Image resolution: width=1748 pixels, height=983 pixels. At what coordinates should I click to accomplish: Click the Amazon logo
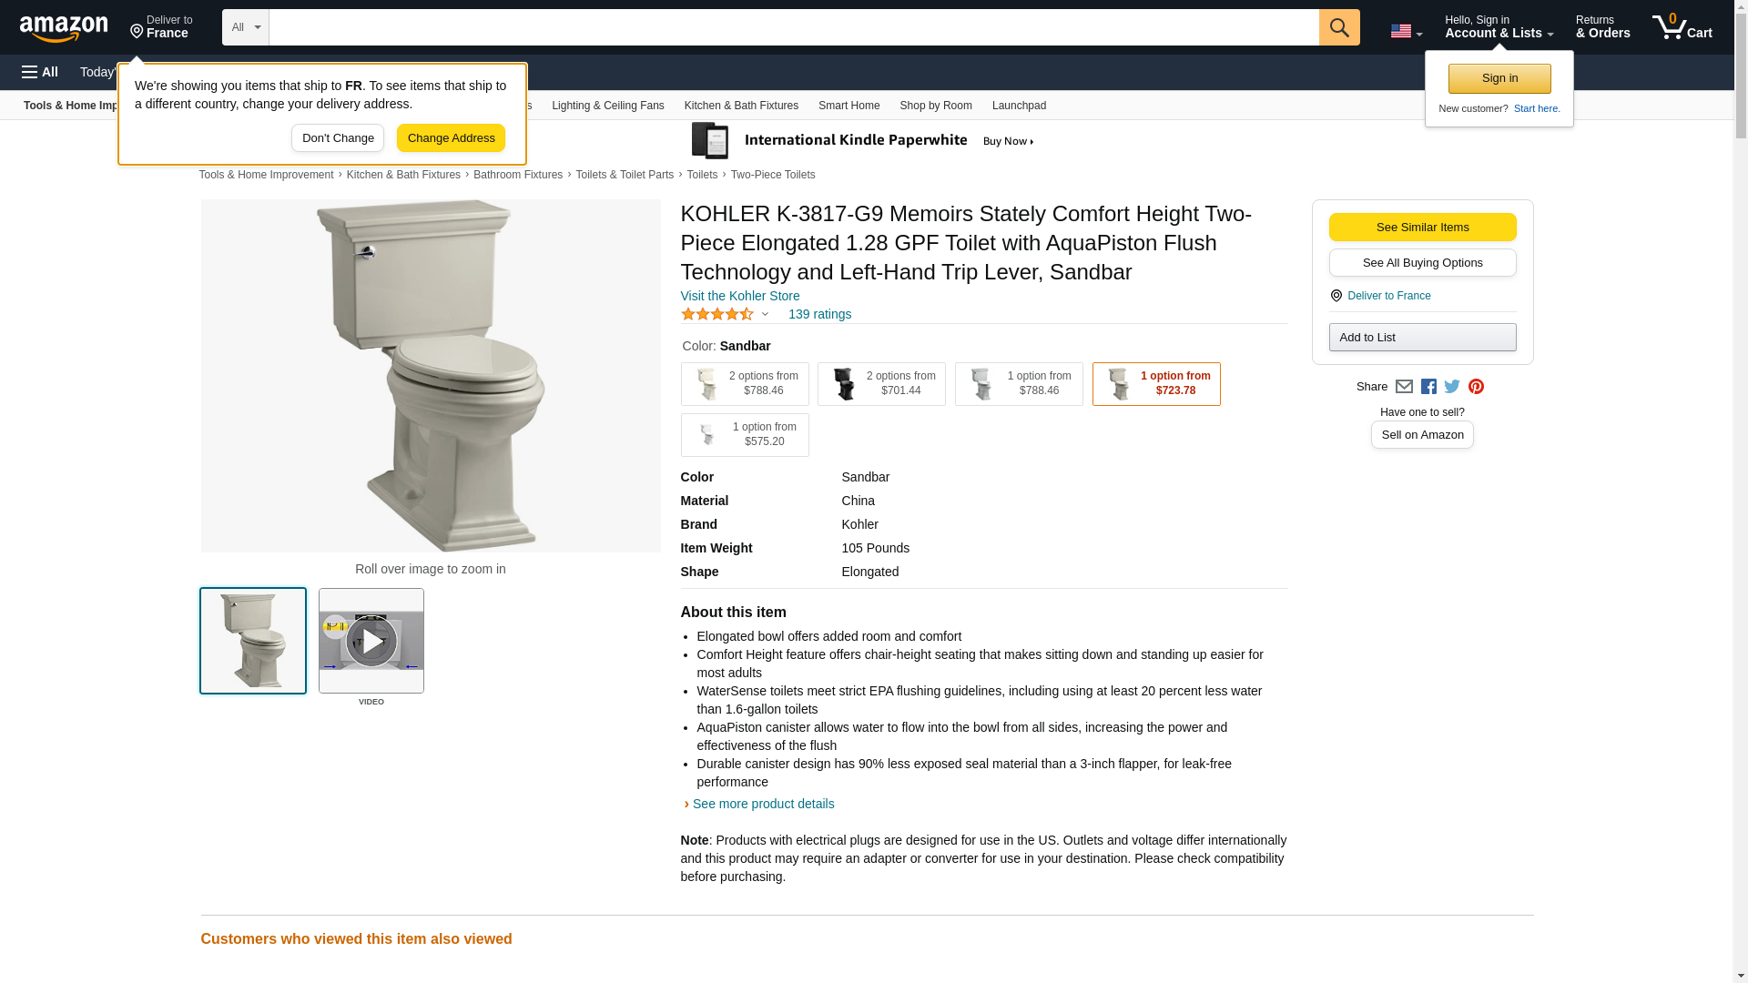[x=64, y=28]
